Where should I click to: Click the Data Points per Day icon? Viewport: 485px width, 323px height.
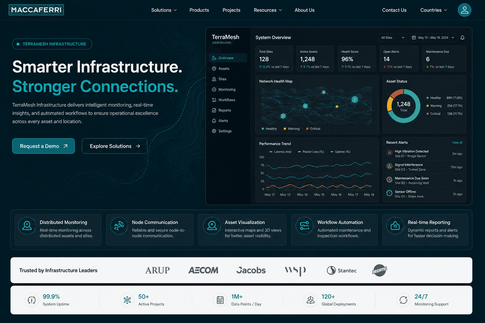tap(220, 300)
